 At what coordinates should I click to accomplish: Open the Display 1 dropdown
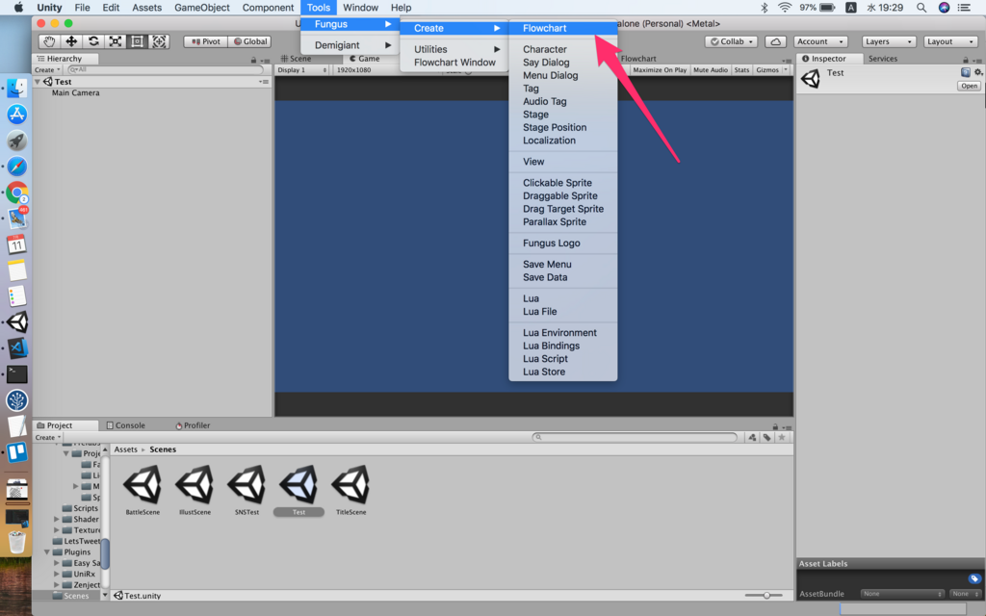(301, 69)
